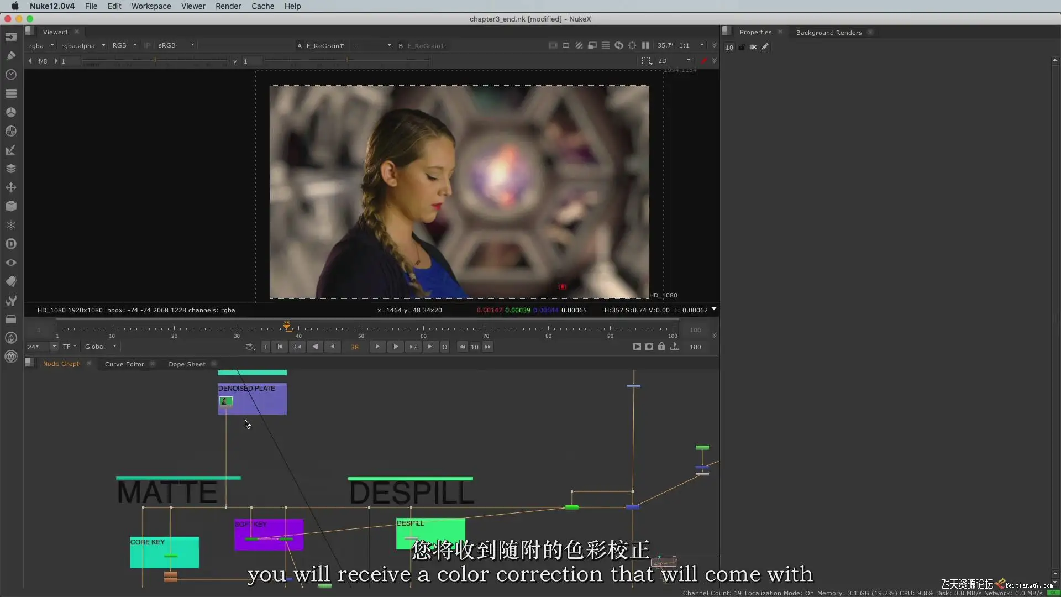Open the Render menu
This screenshot has width=1061, height=597.
[x=228, y=6]
